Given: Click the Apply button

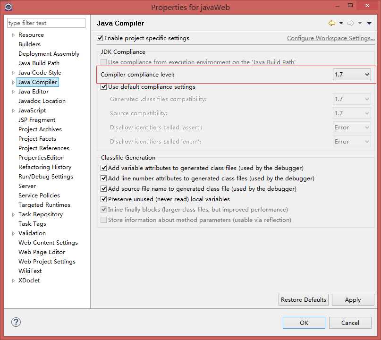Looking at the screenshot, I should pos(353,300).
